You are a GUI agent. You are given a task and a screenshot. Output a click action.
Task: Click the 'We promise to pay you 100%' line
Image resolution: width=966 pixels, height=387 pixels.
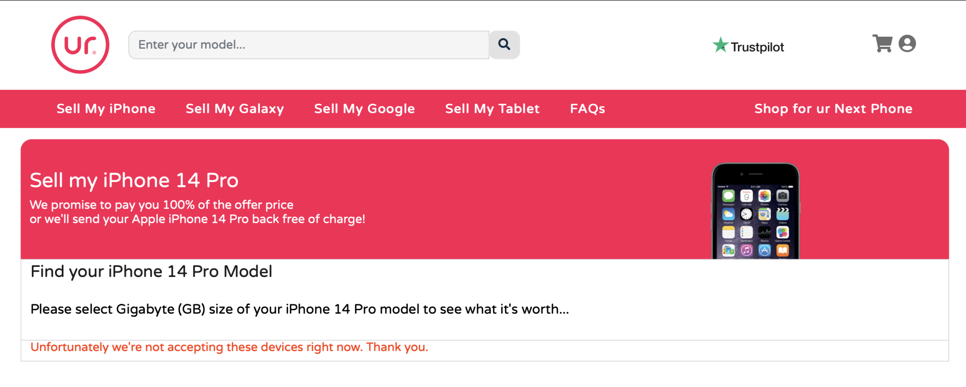click(x=161, y=205)
